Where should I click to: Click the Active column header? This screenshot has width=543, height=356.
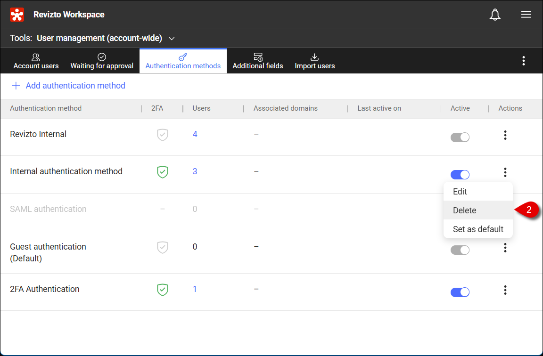[x=460, y=108]
